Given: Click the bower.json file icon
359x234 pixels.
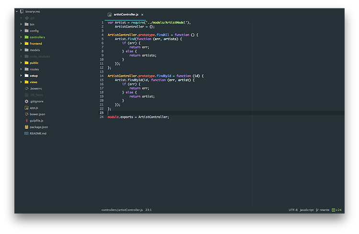Looking at the screenshot, I should tap(26, 114).
